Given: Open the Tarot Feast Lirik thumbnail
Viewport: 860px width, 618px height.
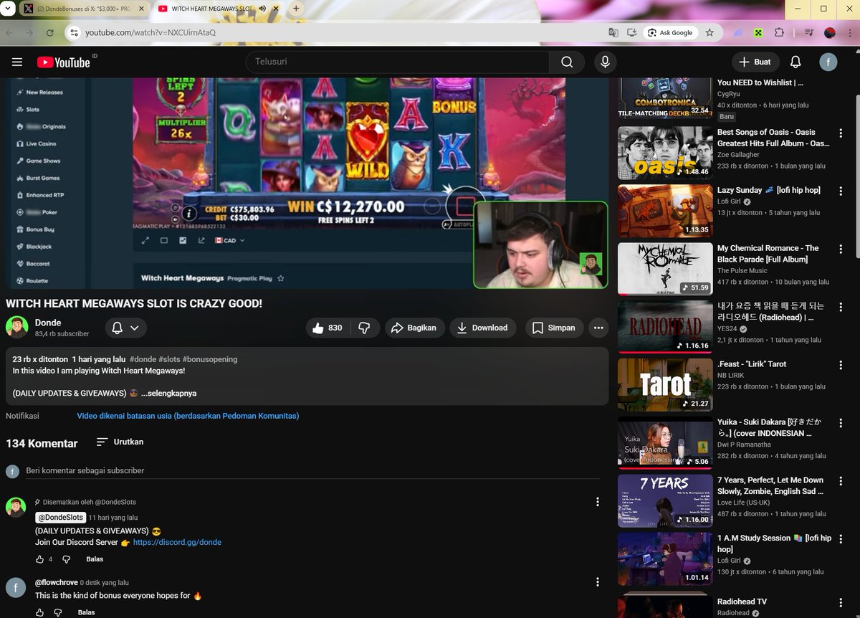Looking at the screenshot, I should tap(664, 384).
